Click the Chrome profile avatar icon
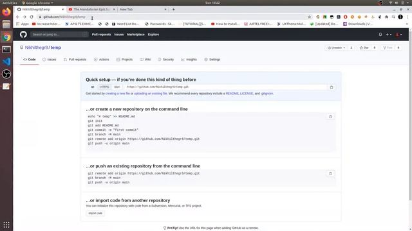 (x=400, y=17)
